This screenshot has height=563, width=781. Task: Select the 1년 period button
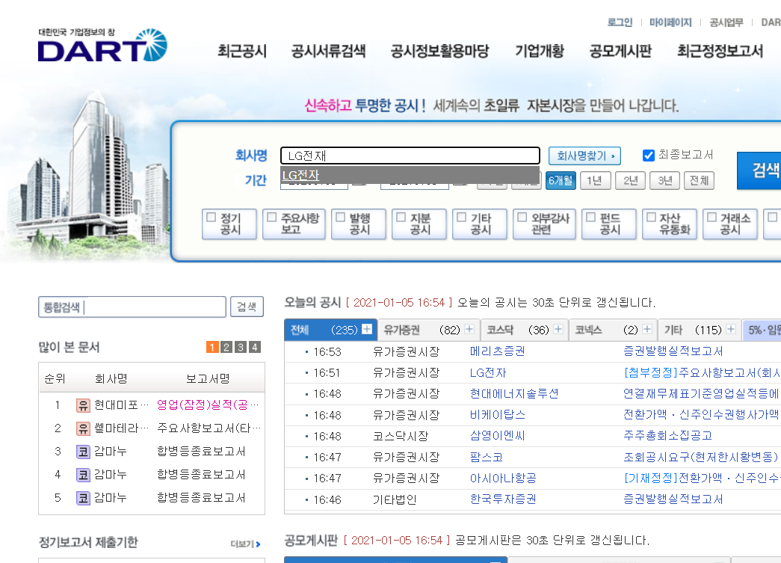(595, 180)
